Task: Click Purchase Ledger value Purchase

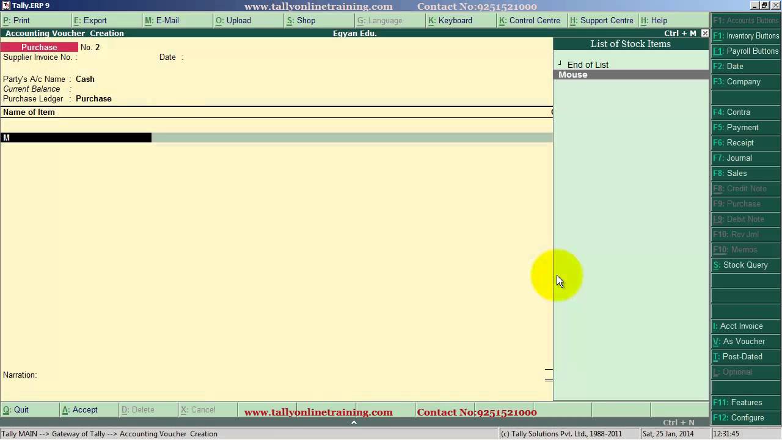Action: pyautogui.click(x=93, y=98)
